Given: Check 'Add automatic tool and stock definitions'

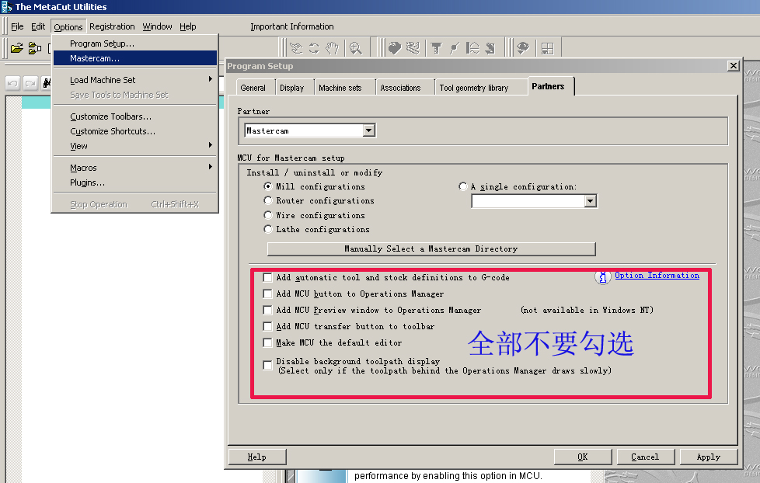Looking at the screenshot, I should [x=267, y=277].
